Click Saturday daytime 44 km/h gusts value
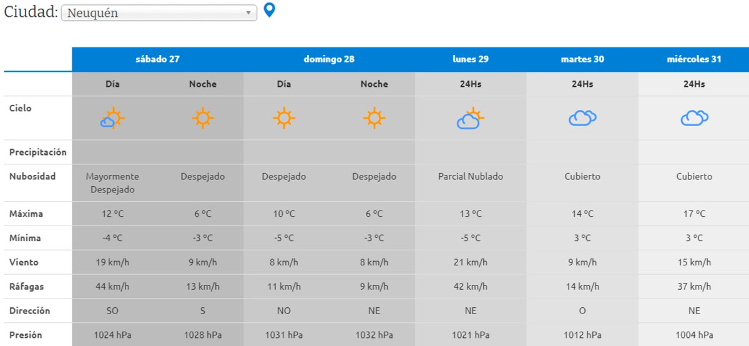Viewport: 749px width, 346px height. click(x=112, y=287)
